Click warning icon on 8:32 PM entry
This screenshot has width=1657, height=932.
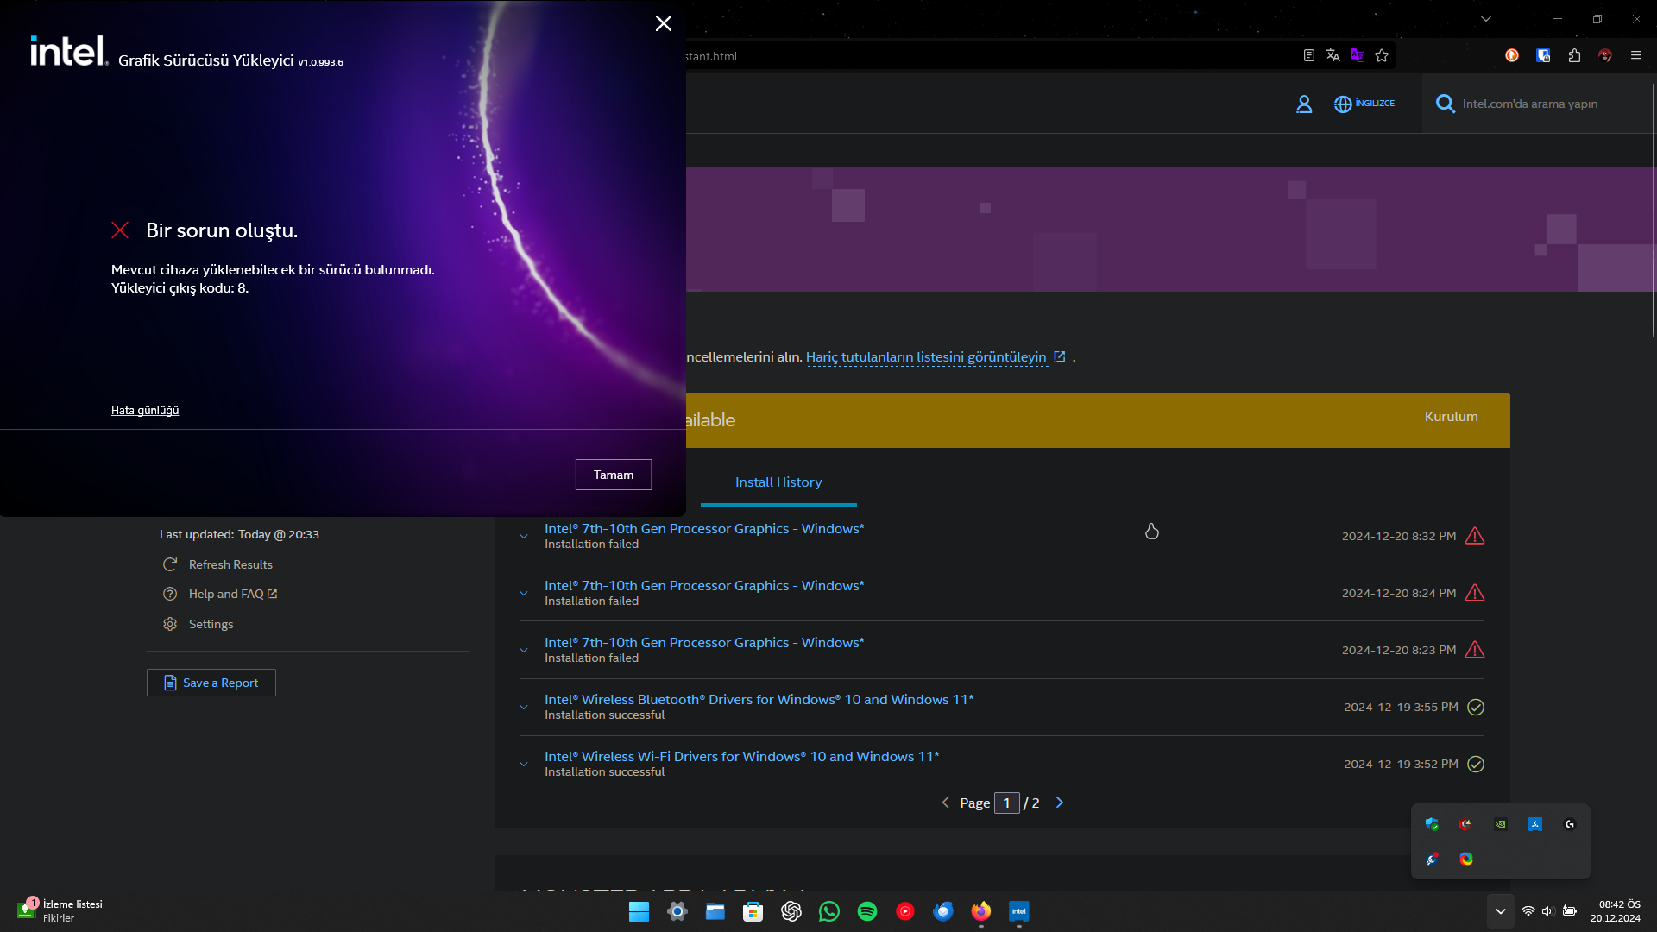(x=1475, y=536)
